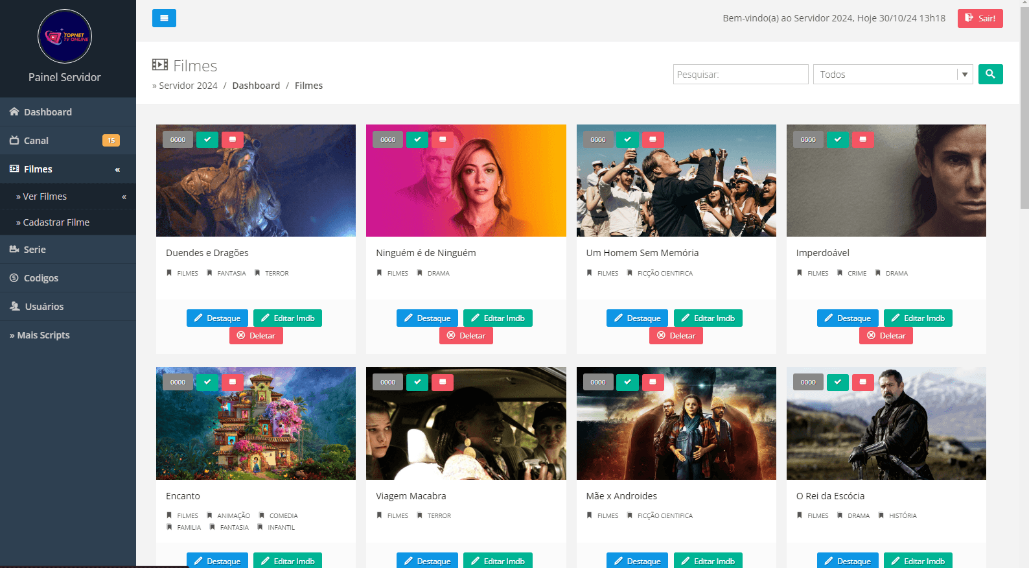Click the page vertical scrollbar
The image size is (1029, 568).
tap(1024, 108)
